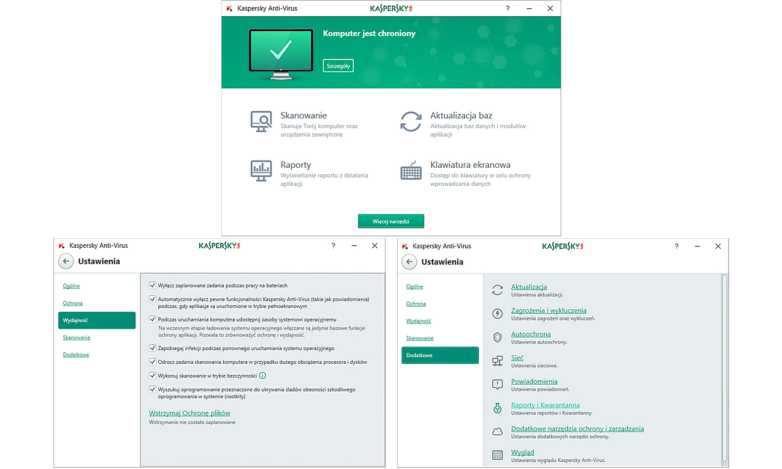Uncheck Wyłącz zaplanowane zadania podczas pracy na bateriach
Viewport: 782px width, 469px height.
click(152, 286)
